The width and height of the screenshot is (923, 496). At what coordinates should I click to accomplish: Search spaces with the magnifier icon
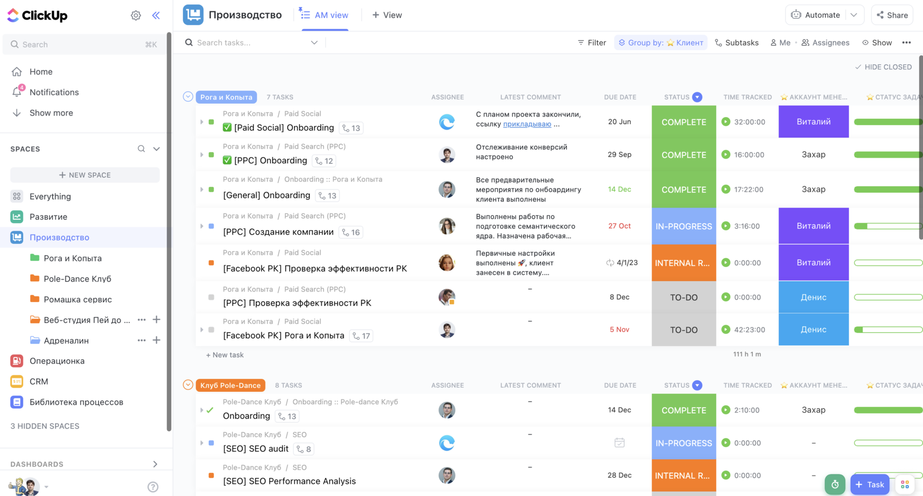[141, 149]
